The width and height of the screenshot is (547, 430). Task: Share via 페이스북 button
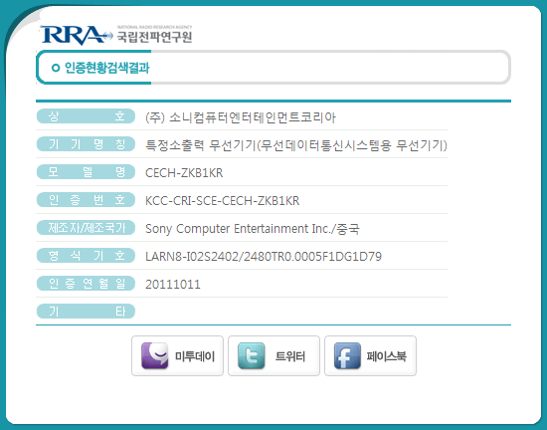click(370, 355)
